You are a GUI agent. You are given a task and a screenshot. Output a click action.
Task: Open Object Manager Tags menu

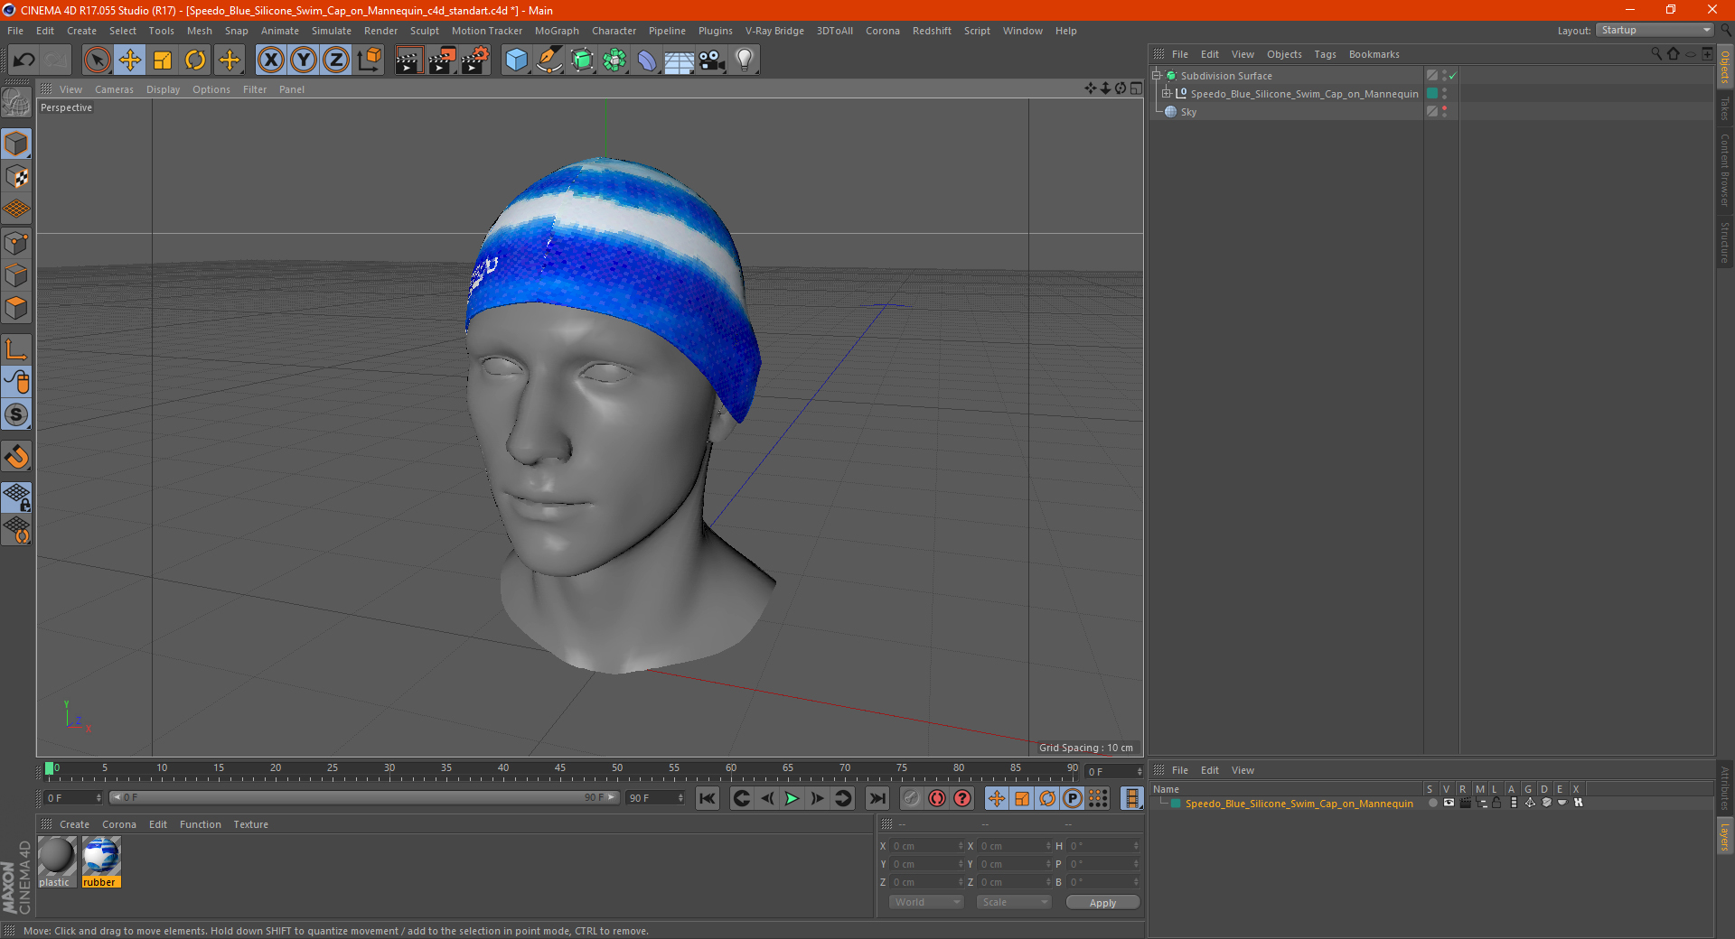pyautogui.click(x=1325, y=54)
